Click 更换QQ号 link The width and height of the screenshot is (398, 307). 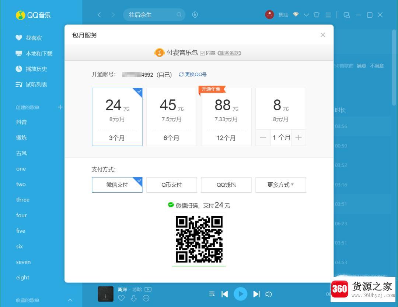click(193, 75)
